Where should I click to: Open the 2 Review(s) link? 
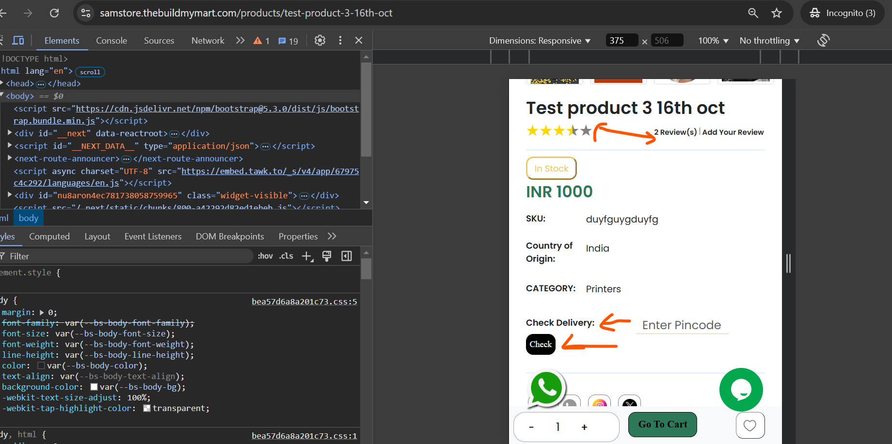click(675, 132)
